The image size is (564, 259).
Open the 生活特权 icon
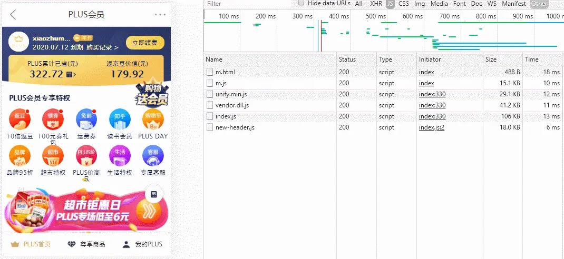pyautogui.click(x=120, y=155)
